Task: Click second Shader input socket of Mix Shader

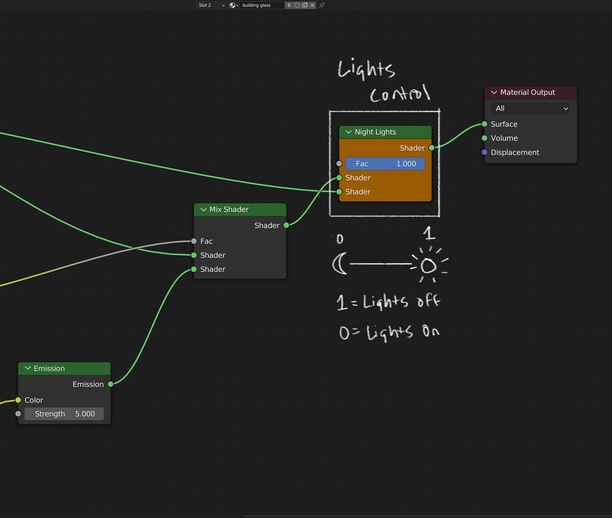Action: tap(194, 269)
